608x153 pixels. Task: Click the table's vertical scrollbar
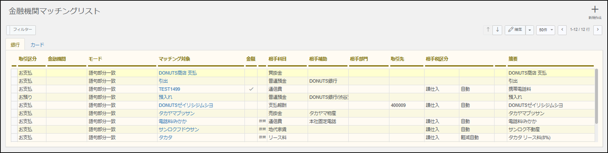[596, 97]
